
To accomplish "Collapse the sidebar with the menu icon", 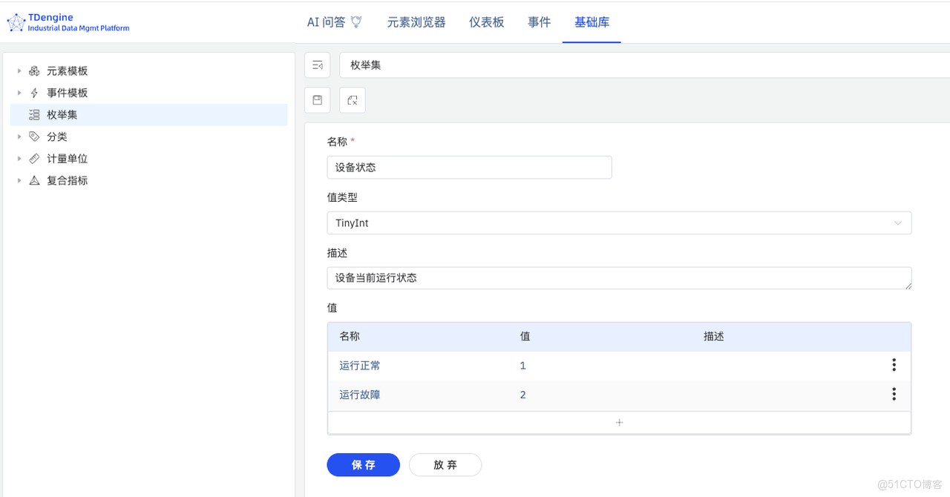I will point(317,65).
